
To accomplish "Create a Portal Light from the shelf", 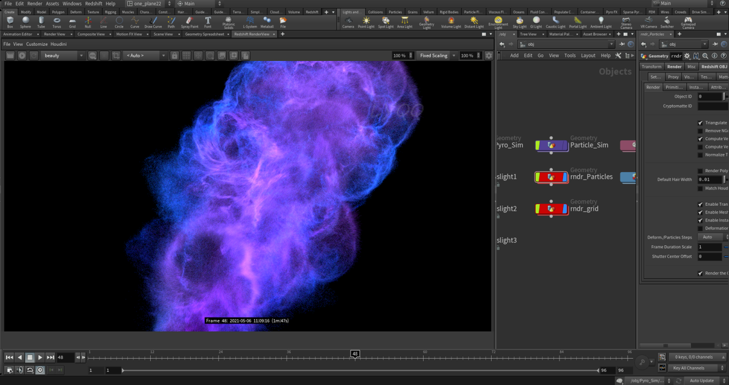I will pos(578,22).
